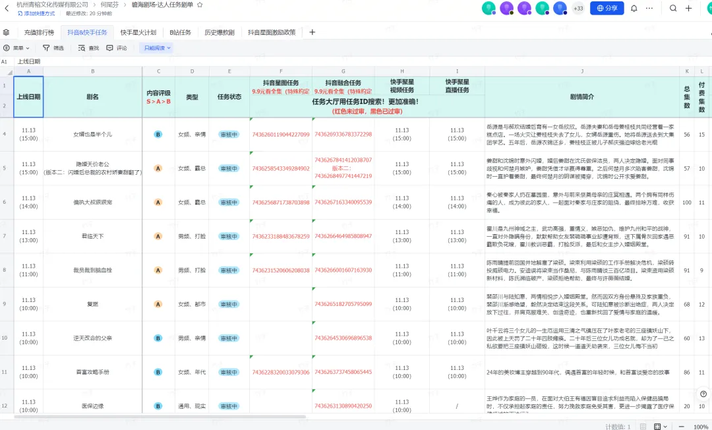The height and width of the screenshot is (430, 712).
Task: Go to the 抖音星图激励政策 tab
Action: click(272, 32)
